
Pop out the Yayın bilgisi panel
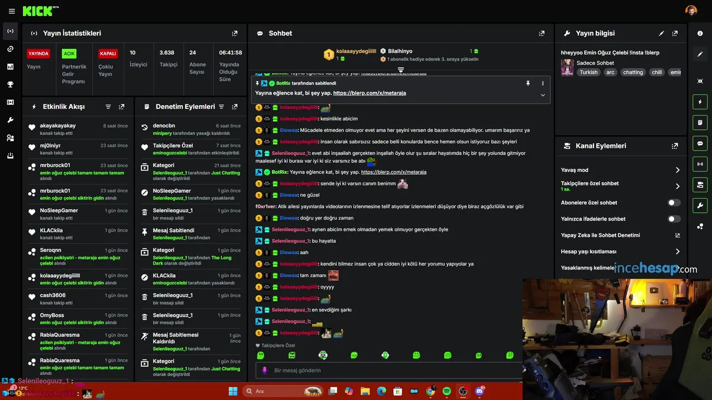click(x=675, y=33)
